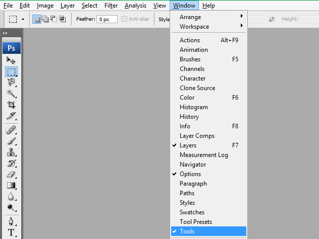Choose Actions from Window menu
319x239 pixels.
[x=208, y=40]
